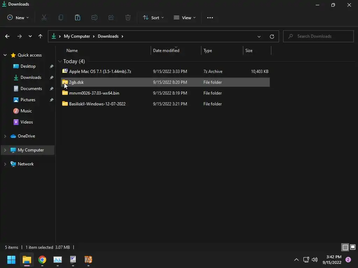Screen dimensions: 358x268
Task: Expand address bar history dropdown
Action: [x=259, y=36]
